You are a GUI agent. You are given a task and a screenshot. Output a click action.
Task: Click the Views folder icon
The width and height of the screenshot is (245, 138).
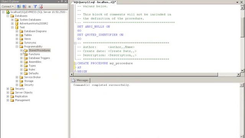point(21,39)
